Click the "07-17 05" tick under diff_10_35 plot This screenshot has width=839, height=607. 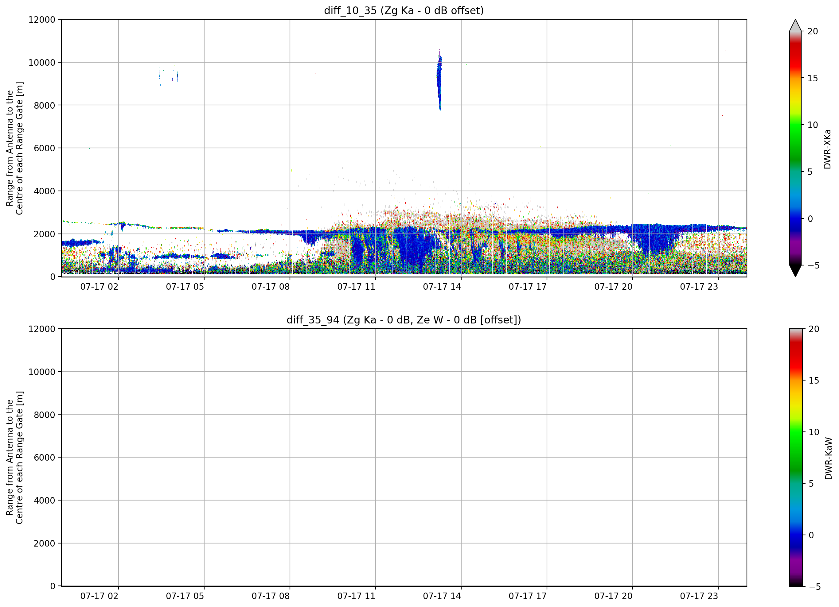coord(185,287)
